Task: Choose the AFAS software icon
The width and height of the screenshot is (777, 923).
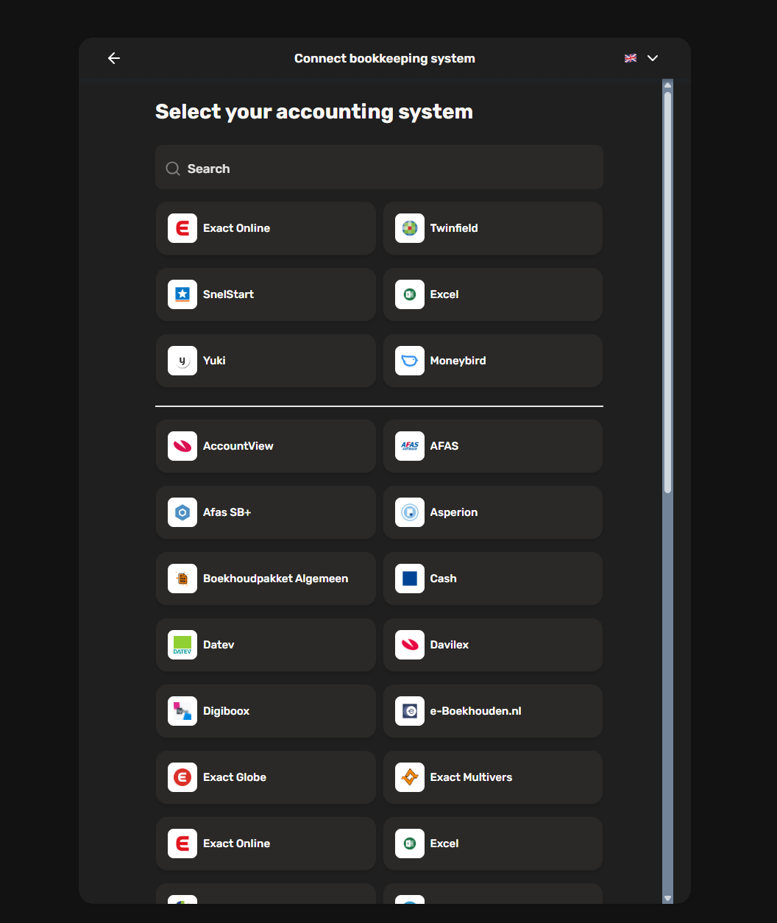Action: click(410, 446)
